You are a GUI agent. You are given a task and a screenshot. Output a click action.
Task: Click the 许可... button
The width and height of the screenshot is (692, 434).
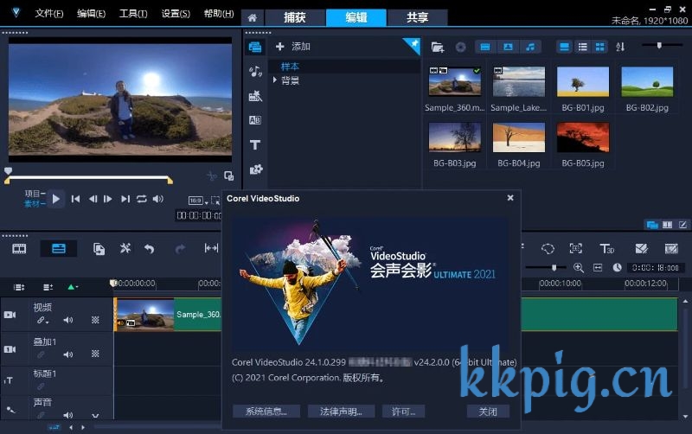[404, 412]
